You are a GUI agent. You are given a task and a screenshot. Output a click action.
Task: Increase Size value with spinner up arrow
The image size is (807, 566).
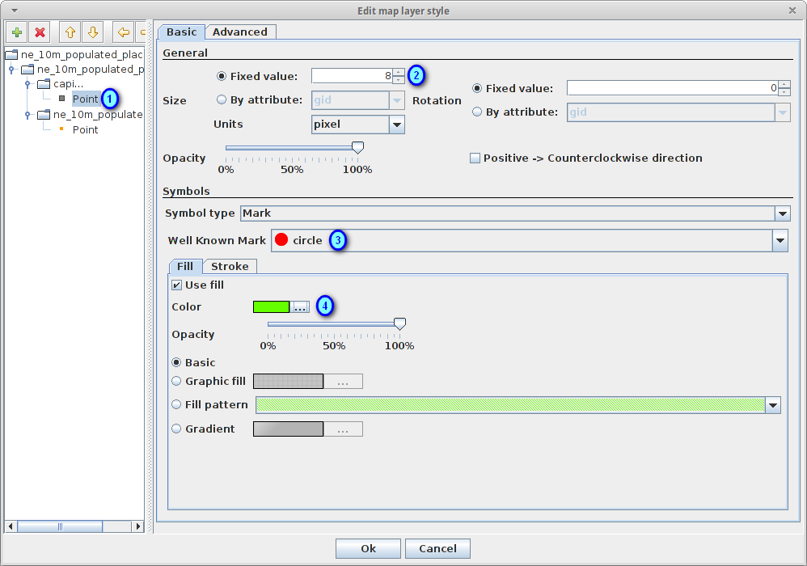[399, 72]
